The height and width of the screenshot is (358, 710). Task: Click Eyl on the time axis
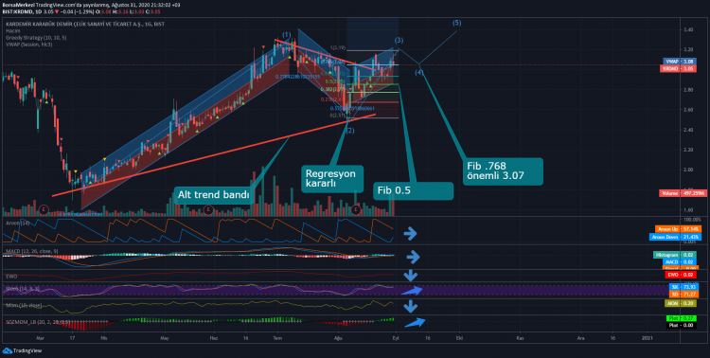pos(397,338)
